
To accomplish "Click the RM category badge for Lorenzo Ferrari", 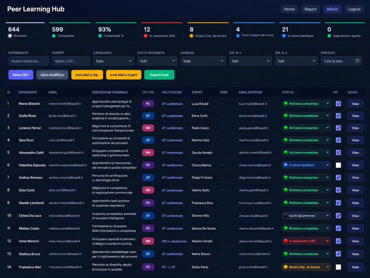I will pos(148,128).
